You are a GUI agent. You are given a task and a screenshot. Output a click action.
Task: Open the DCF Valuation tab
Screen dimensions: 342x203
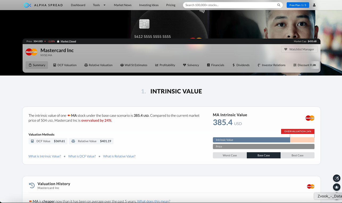tap(65, 65)
